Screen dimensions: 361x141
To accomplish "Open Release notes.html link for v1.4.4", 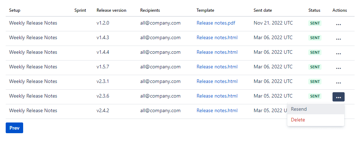I will pos(217,52).
